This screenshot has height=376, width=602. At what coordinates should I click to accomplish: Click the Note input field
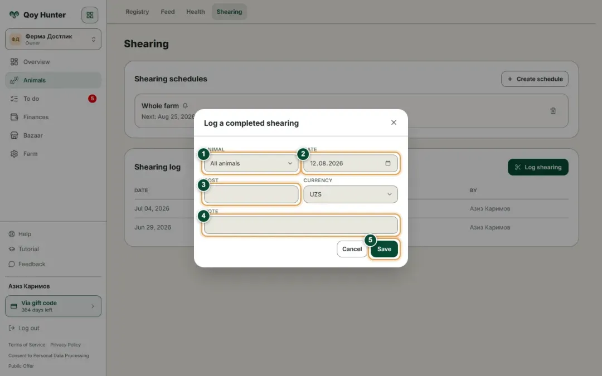coord(300,225)
